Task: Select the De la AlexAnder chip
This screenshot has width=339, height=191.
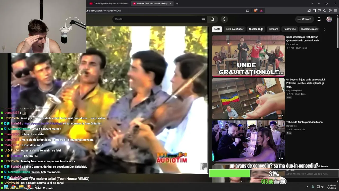Action: pos(235,29)
